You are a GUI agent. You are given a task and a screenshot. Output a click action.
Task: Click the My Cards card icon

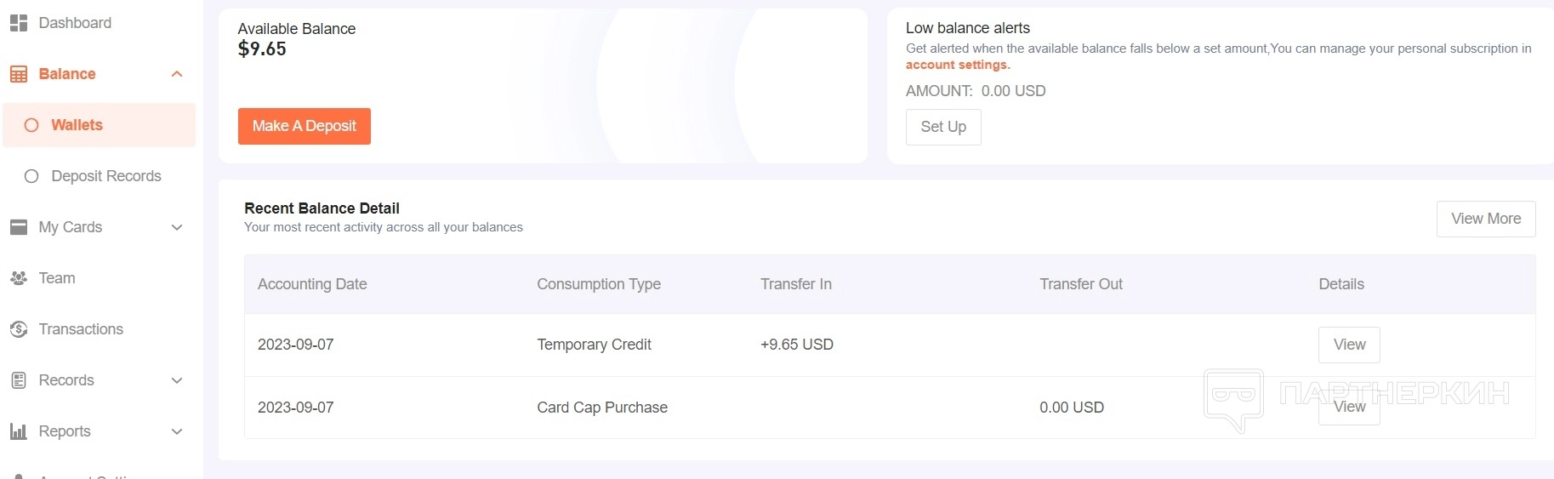point(19,227)
